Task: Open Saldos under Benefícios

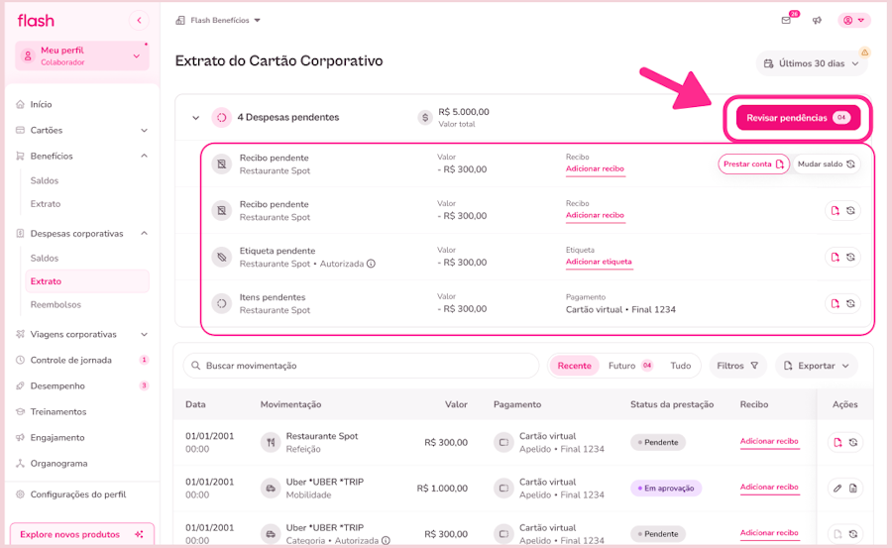Action: (45, 180)
